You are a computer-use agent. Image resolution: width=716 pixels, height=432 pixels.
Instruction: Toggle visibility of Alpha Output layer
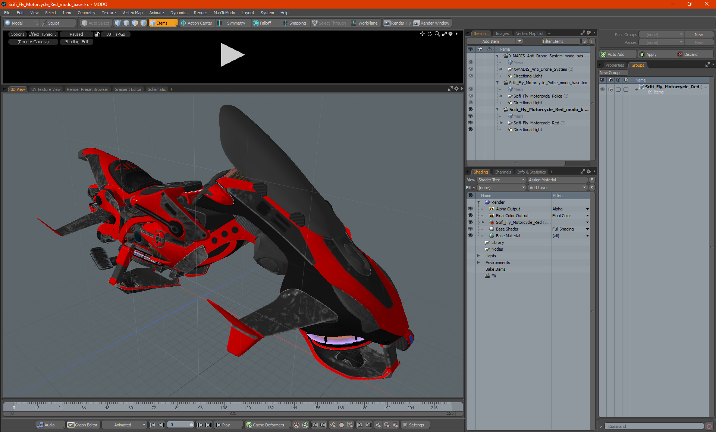click(470, 209)
